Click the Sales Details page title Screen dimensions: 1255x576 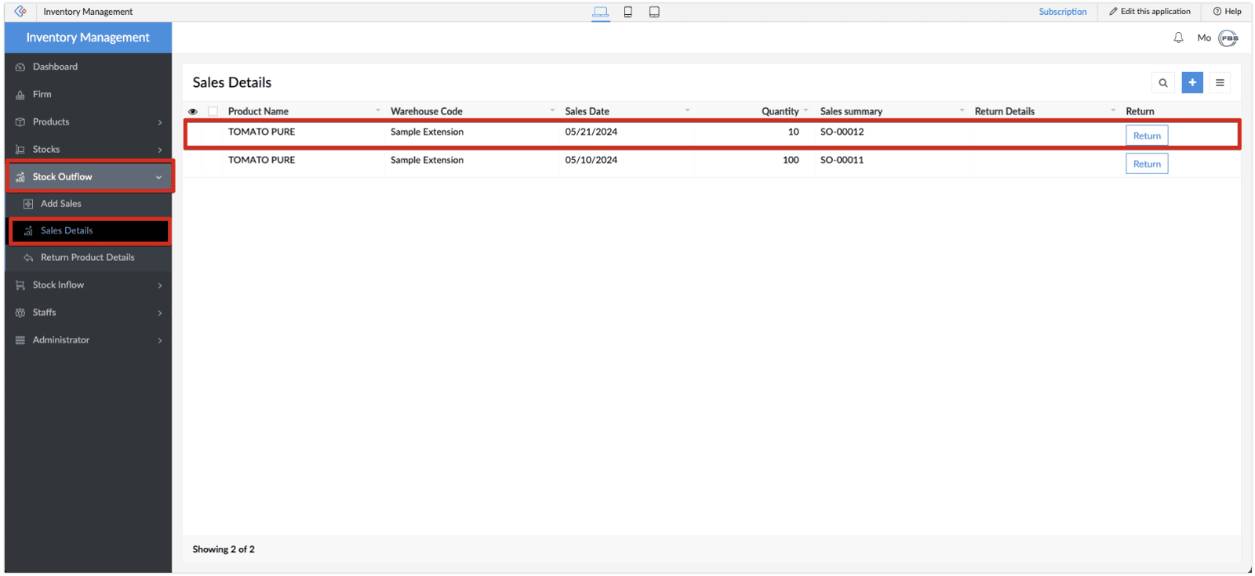[x=232, y=82]
